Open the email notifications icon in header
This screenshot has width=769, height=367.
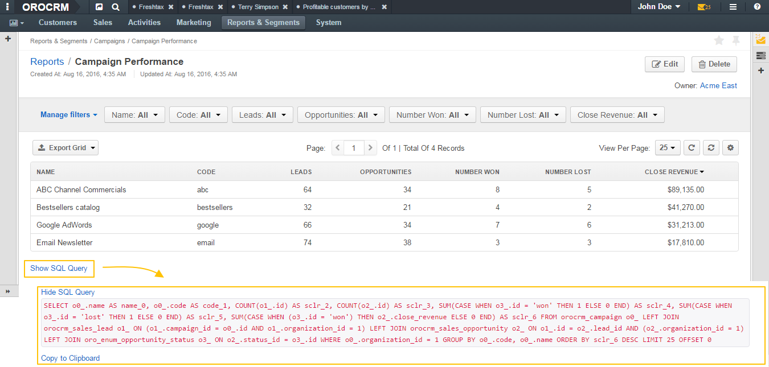click(x=704, y=7)
